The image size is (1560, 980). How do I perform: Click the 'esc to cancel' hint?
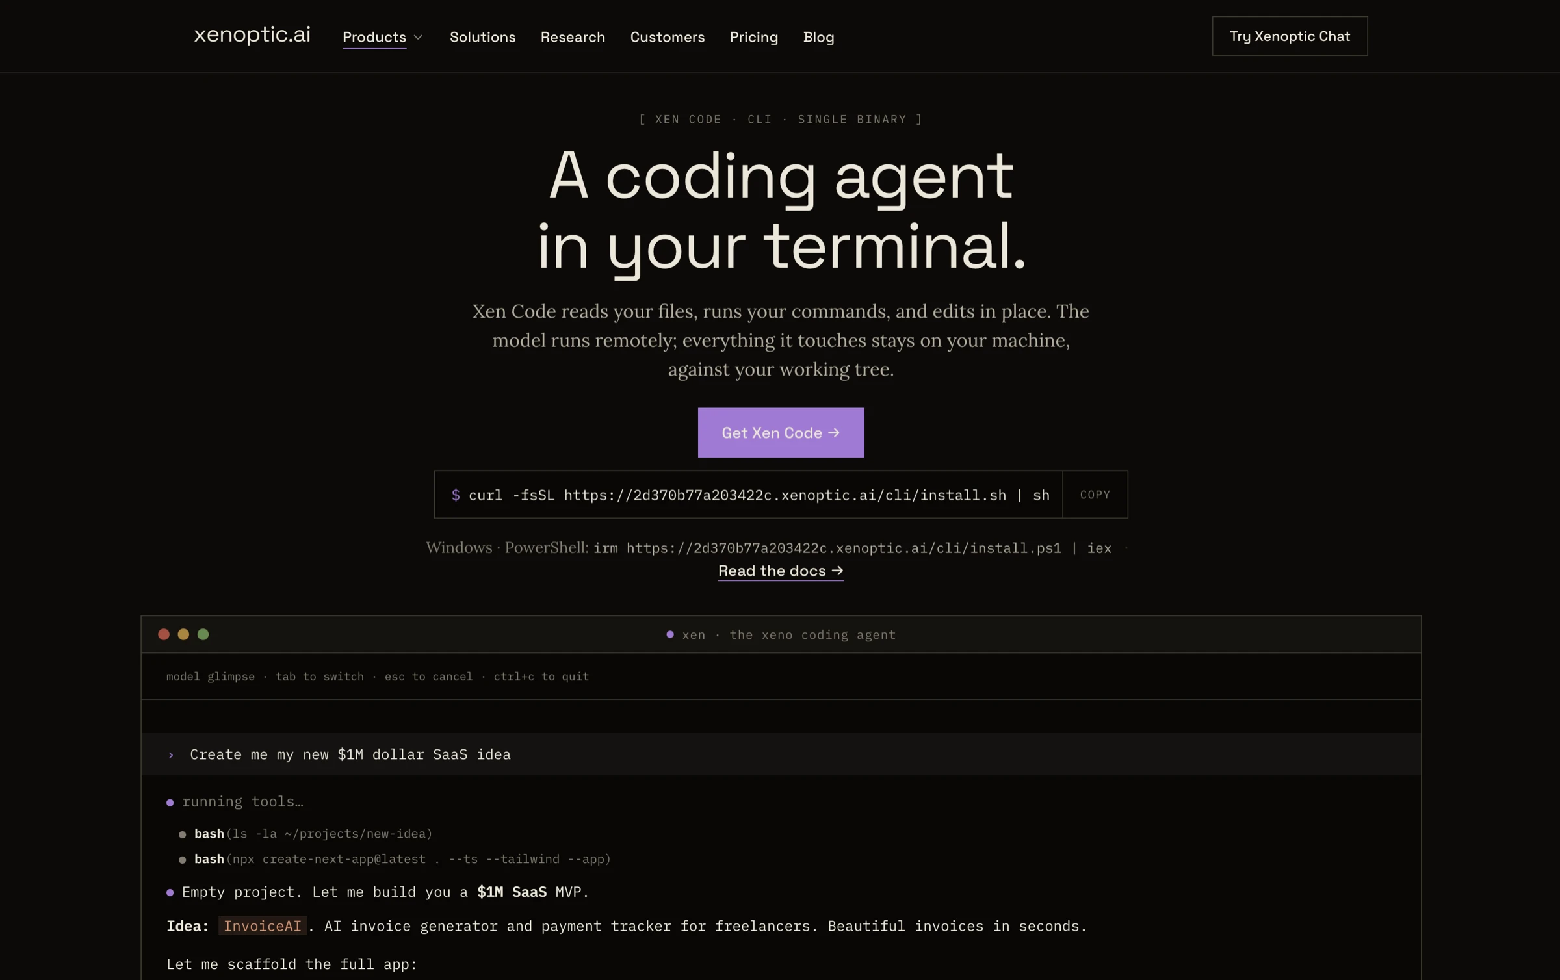pos(428,677)
